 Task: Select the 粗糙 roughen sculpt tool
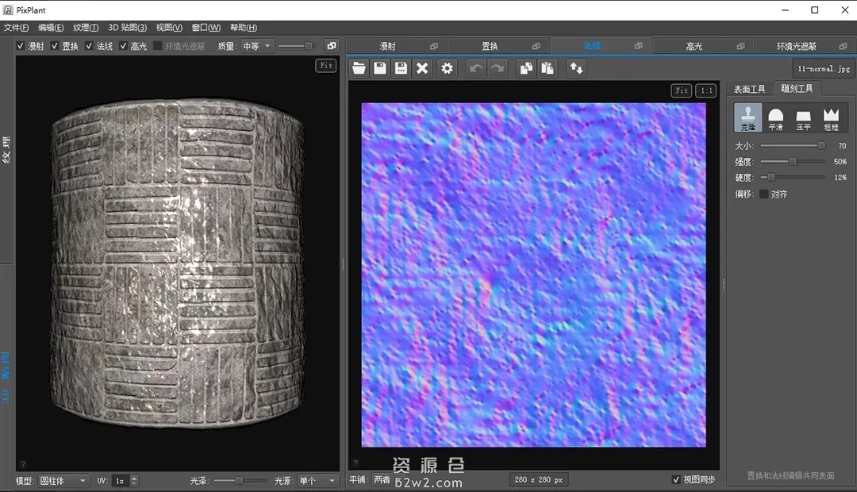[831, 117]
